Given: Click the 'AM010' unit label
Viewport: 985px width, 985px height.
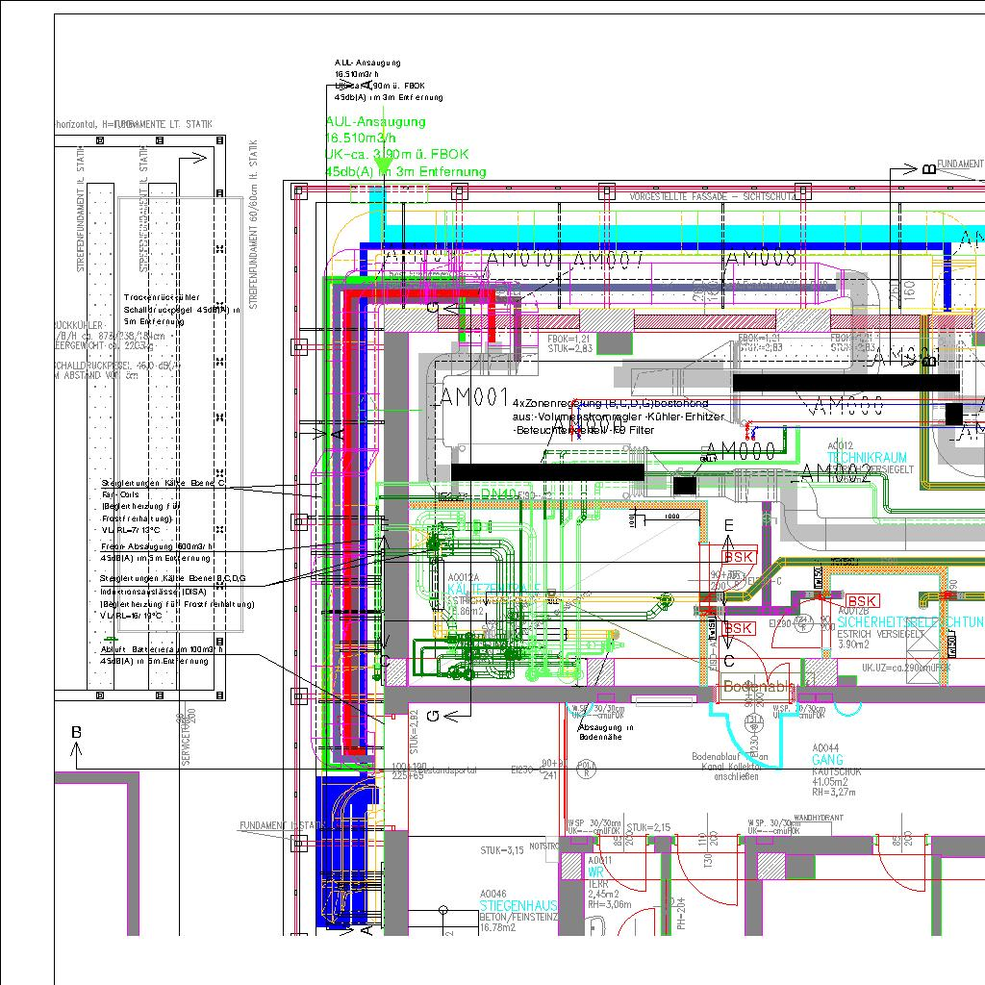Looking at the screenshot, I should [518, 258].
